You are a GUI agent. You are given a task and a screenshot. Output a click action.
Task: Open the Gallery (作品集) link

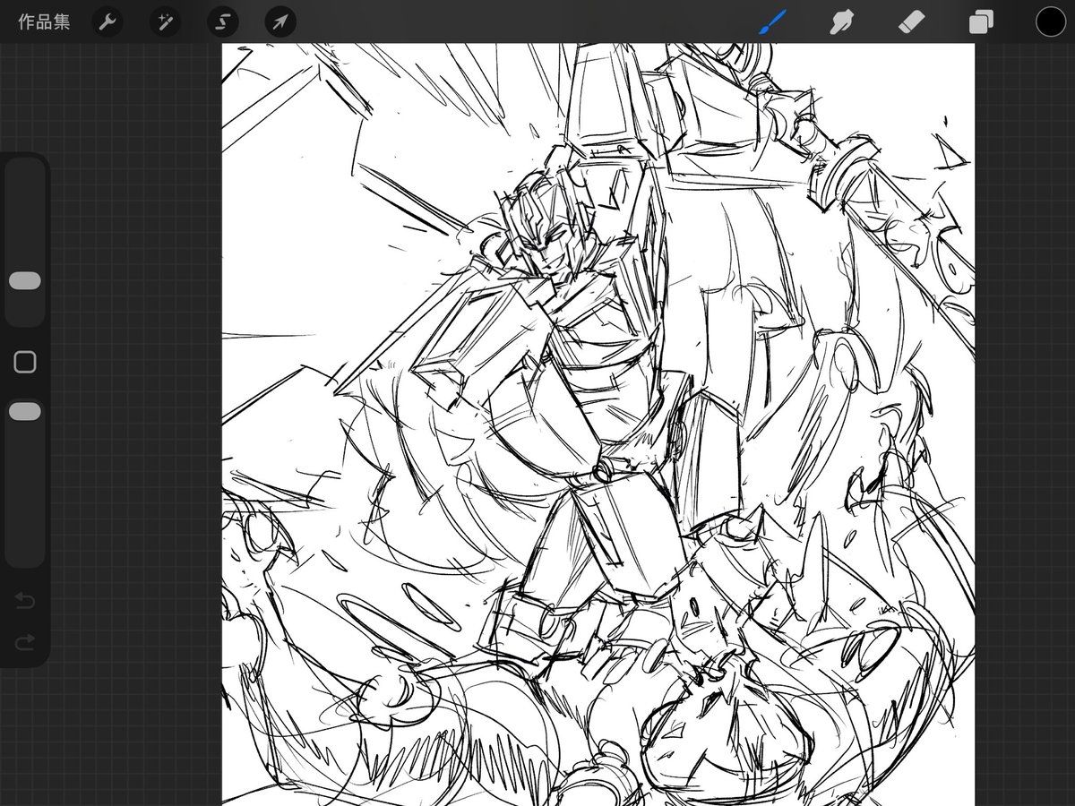coord(44,21)
